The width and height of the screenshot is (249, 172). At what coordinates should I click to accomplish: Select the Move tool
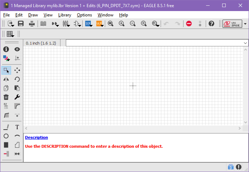[17, 70]
